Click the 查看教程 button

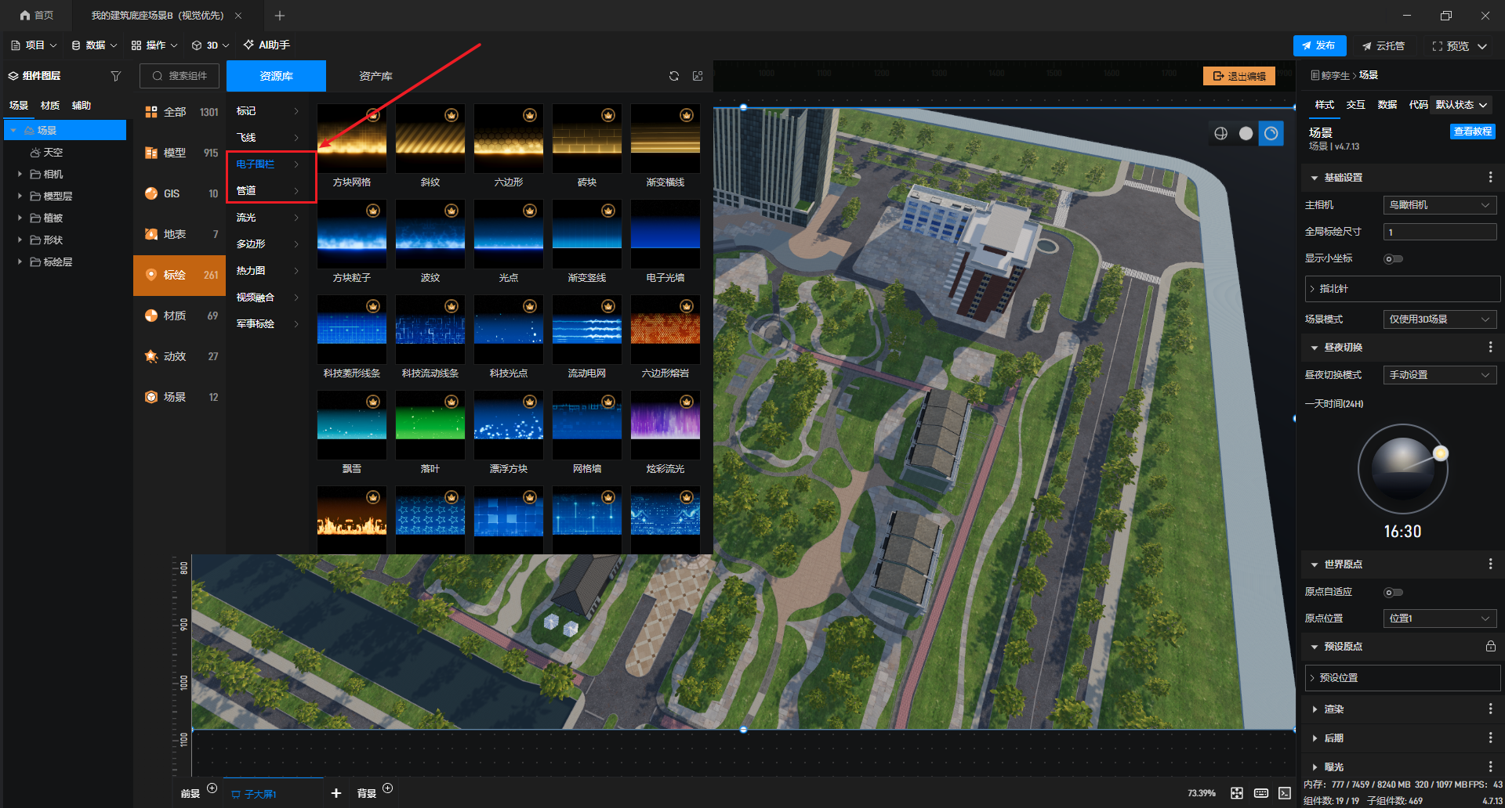click(x=1473, y=132)
